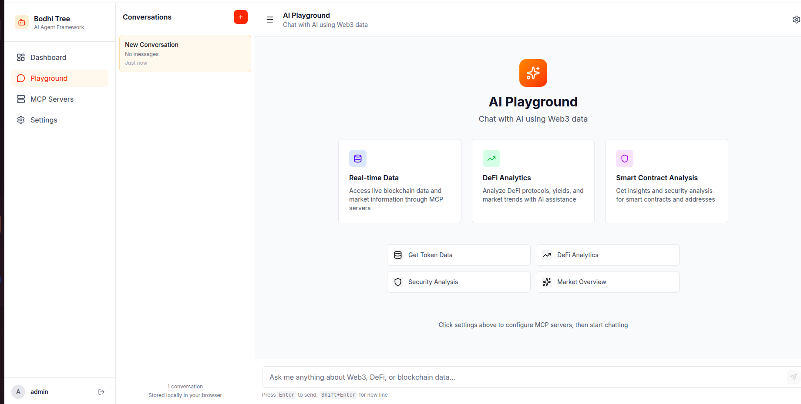
Task: Click 'Stored locally in your browser' text
Action: point(185,395)
